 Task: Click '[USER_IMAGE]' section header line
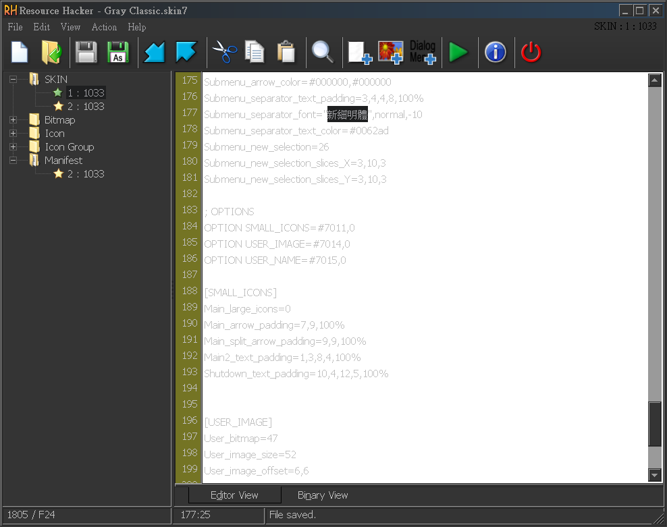pyautogui.click(x=238, y=422)
